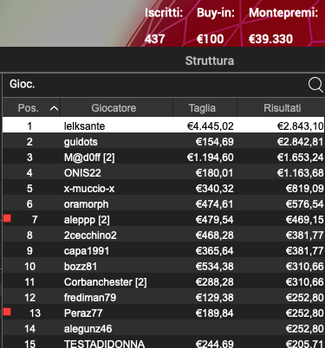
Task: Select the Corbanchester [2] row
Action: click(x=164, y=282)
